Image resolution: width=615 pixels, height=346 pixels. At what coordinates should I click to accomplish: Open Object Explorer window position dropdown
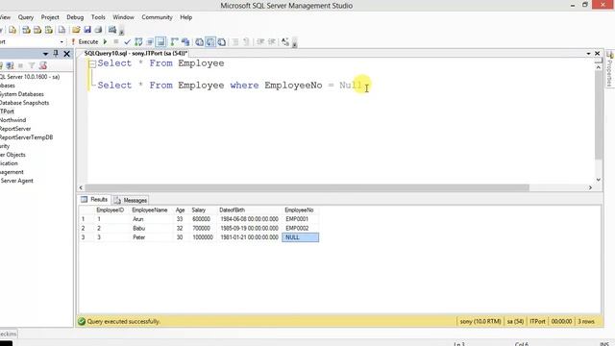[45, 54]
